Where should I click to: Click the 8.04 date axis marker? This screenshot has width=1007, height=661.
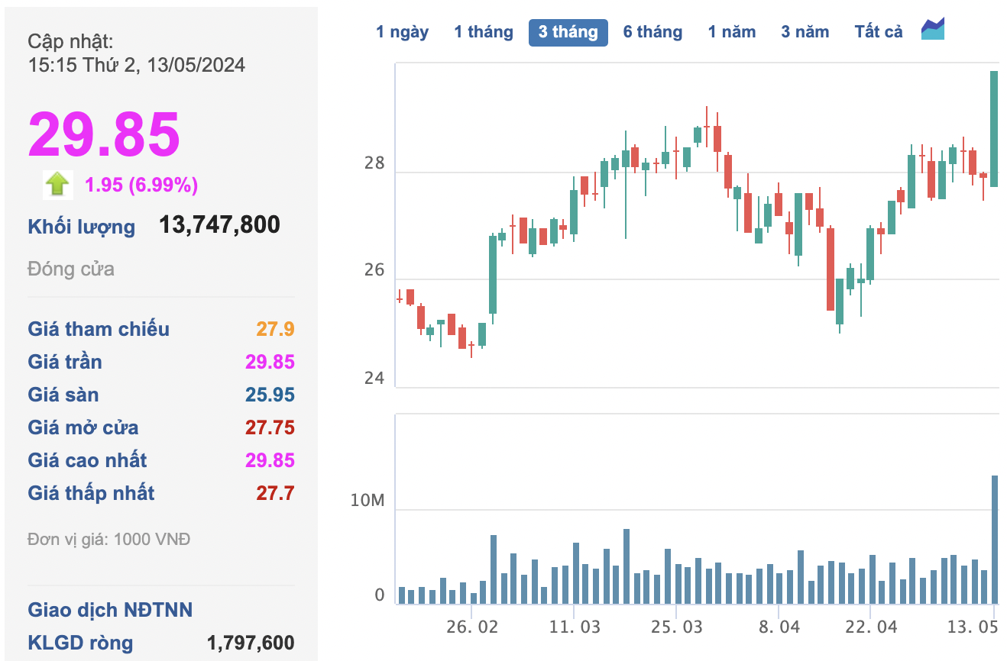coord(779,627)
